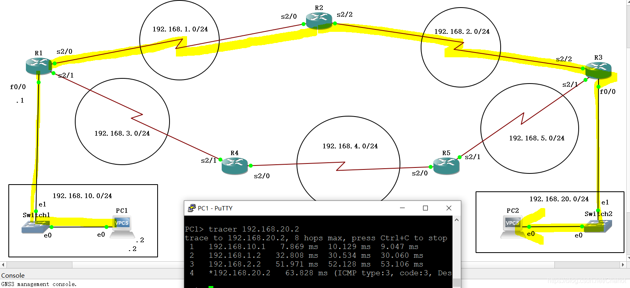Image resolution: width=630 pixels, height=288 pixels.
Task: Click the PuTTY scrollbar up arrow
Action: 457,220
